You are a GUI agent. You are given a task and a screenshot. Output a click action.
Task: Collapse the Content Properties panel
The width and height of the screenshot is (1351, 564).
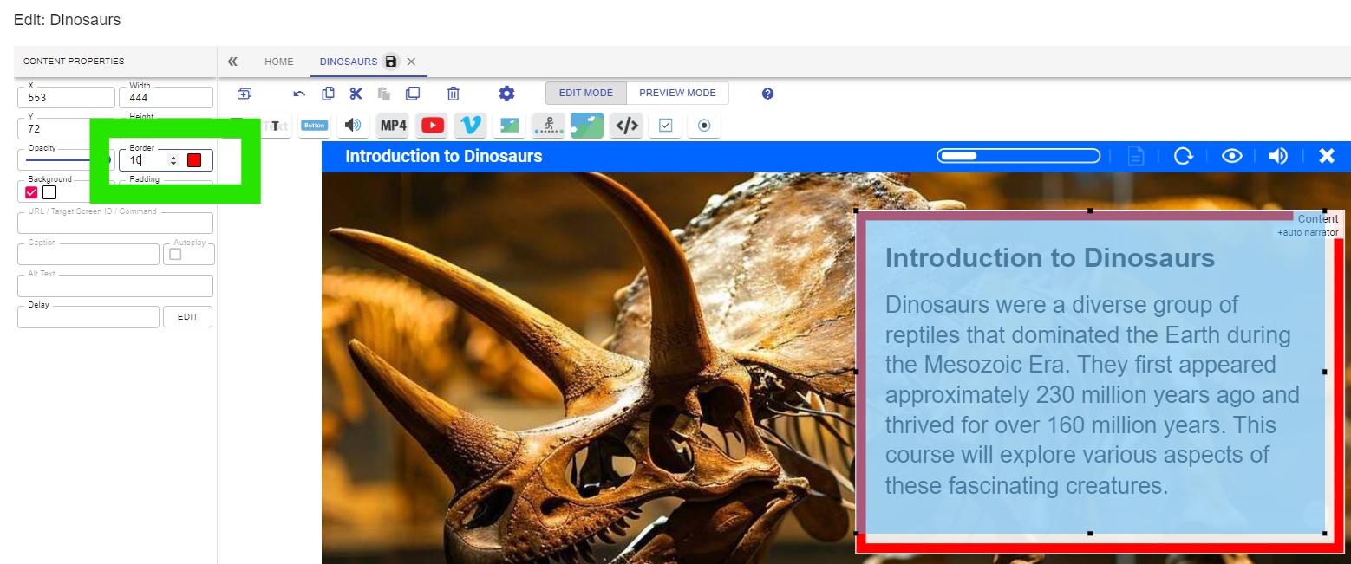pos(232,62)
